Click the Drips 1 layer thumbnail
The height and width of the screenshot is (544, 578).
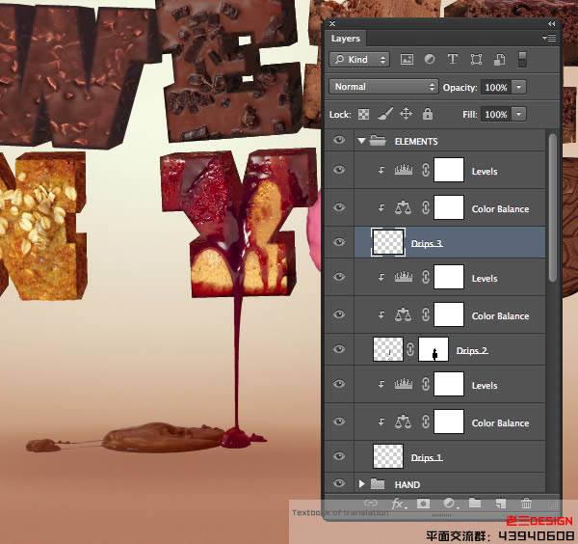(x=388, y=456)
